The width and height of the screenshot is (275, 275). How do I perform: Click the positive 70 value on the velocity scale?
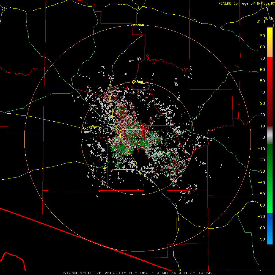pyautogui.click(x=262, y=58)
